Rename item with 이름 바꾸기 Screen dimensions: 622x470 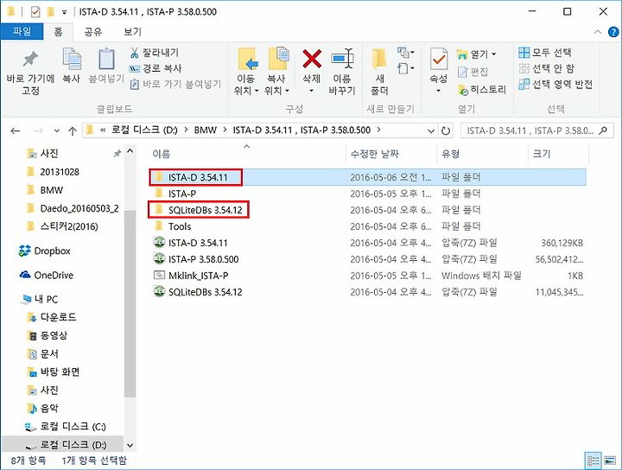click(342, 72)
